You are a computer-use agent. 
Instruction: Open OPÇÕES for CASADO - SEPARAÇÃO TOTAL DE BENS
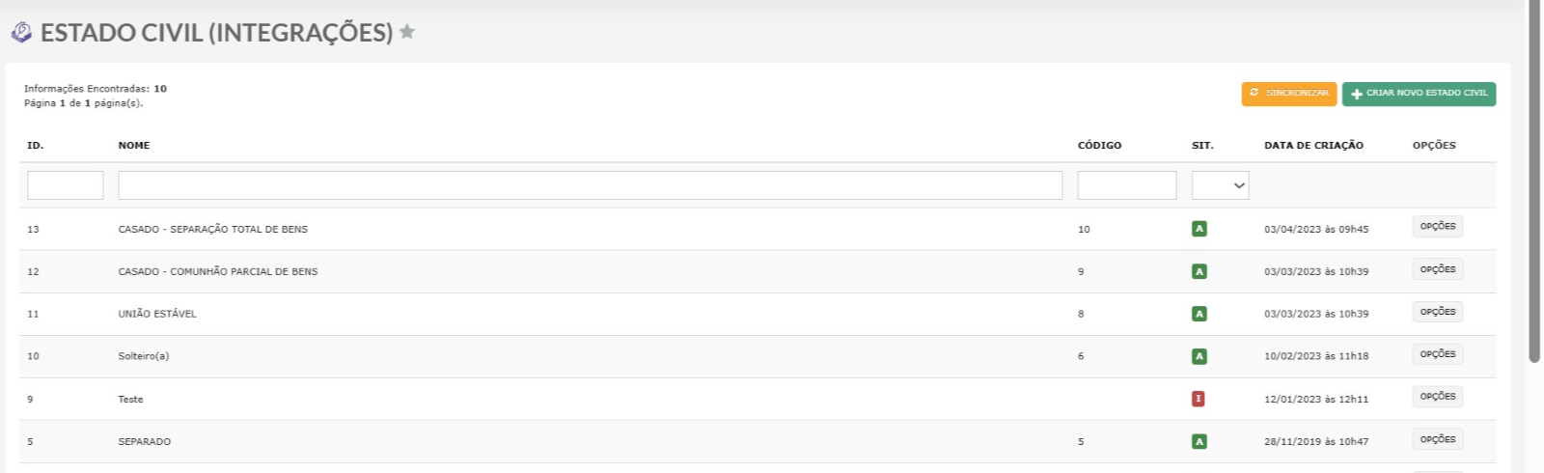tap(1437, 226)
